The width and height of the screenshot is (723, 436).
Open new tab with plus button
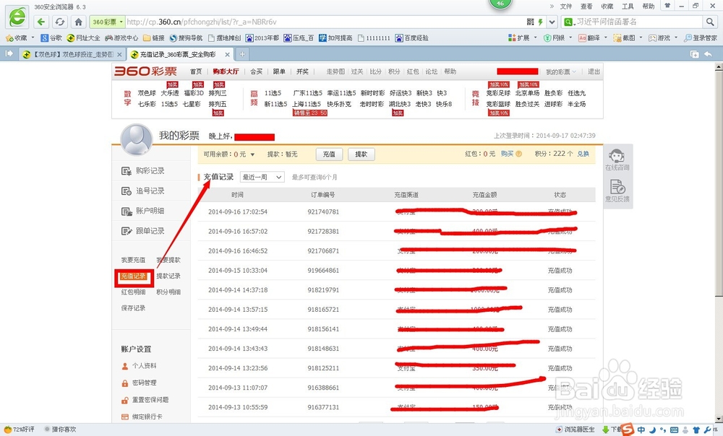click(x=242, y=54)
